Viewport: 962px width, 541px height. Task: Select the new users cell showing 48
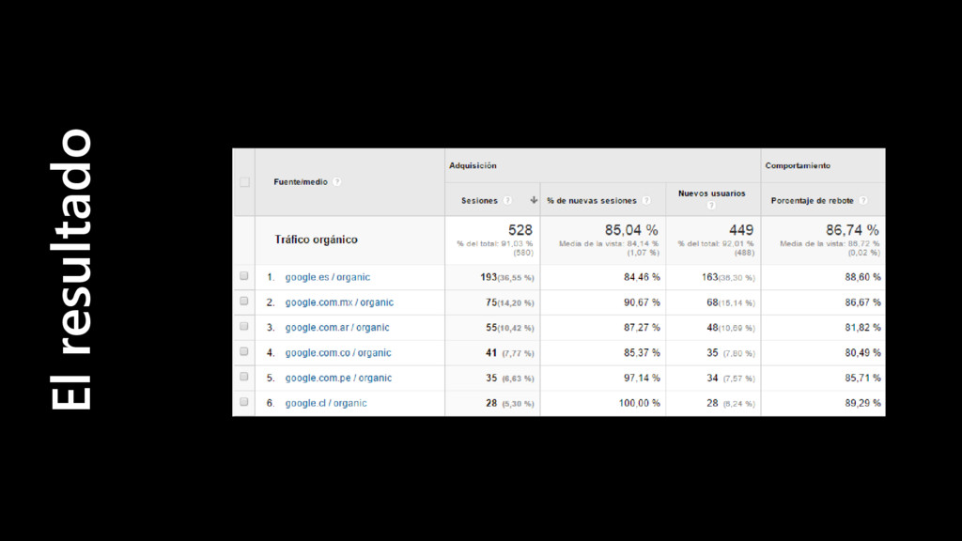(x=712, y=328)
